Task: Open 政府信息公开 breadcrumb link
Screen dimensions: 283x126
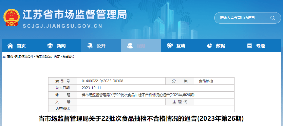Action: [24, 57]
